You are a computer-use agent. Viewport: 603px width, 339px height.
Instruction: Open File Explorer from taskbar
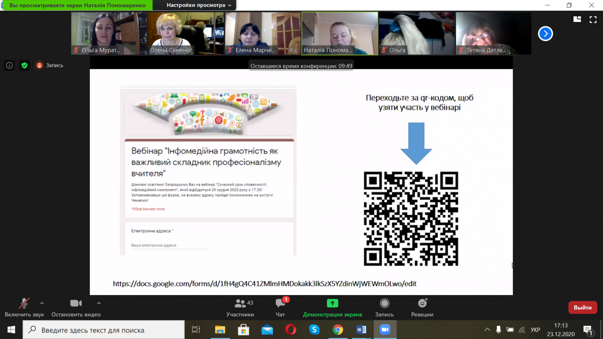(x=220, y=330)
